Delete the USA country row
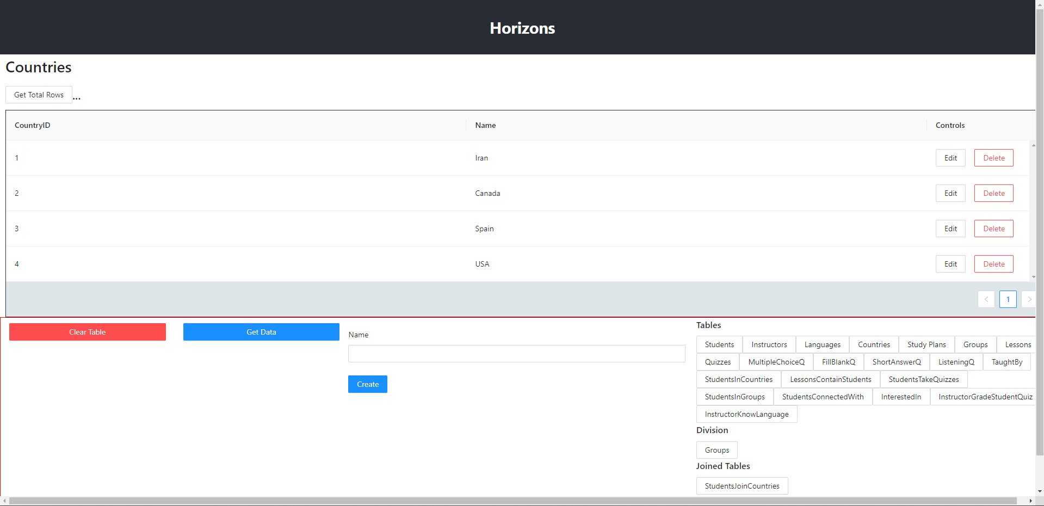This screenshot has width=1044, height=506. [x=993, y=264]
